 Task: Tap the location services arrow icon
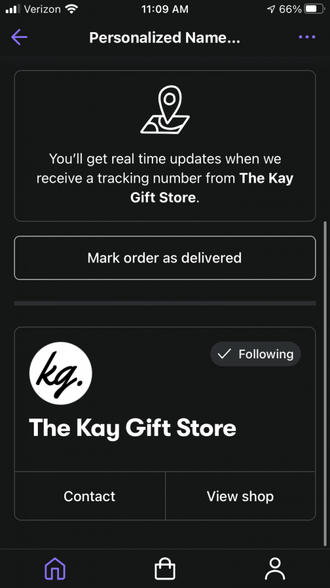click(271, 9)
